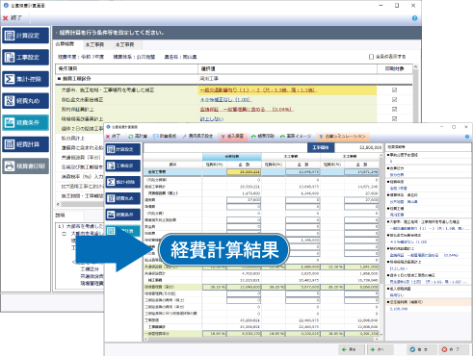
Task: Open the 4.0%補正なし (1.00) selection link
Action: point(225,100)
